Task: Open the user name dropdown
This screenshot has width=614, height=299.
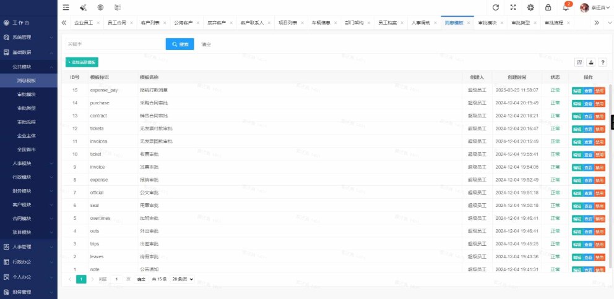Action: pyautogui.click(x=600, y=7)
